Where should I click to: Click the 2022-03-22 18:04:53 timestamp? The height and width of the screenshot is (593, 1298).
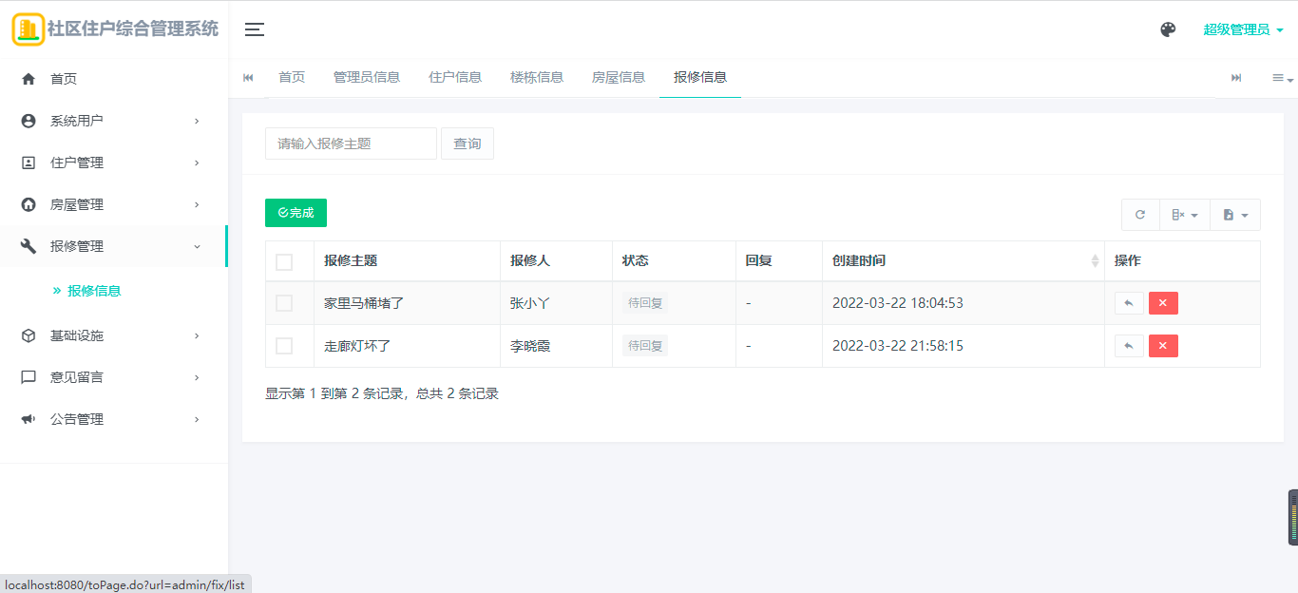[x=898, y=303]
